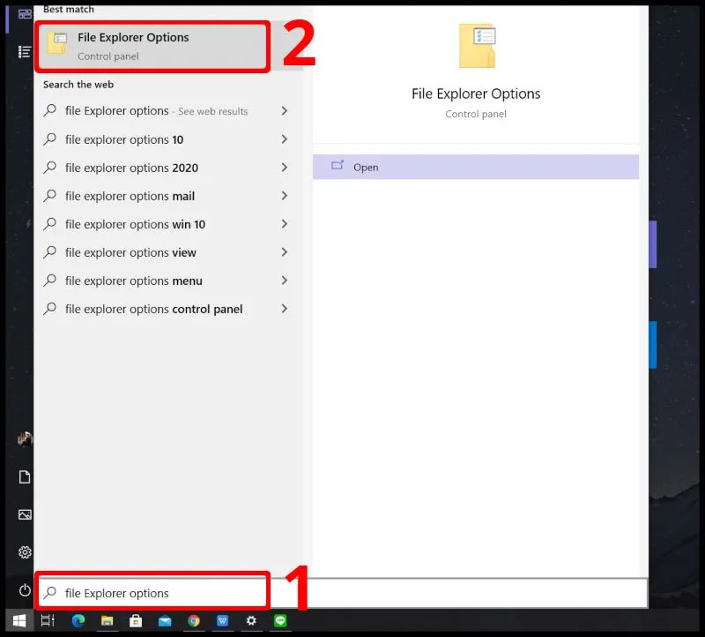Expand arrow for 'file explorer options 10'

click(x=284, y=139)
